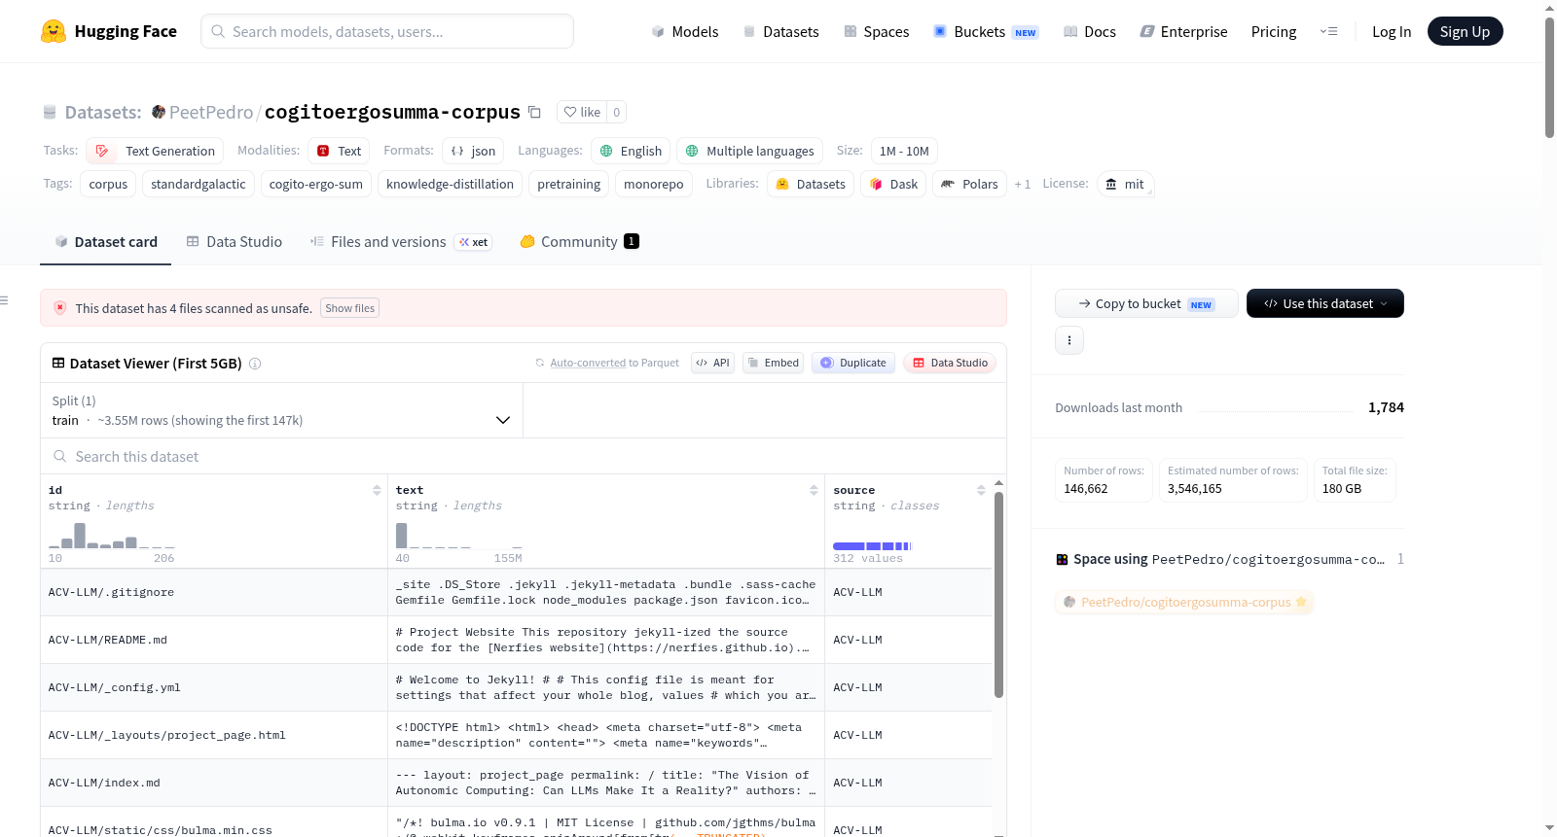
Task: Click the Dataset Viewer info icon
Action: pos(255,364)
